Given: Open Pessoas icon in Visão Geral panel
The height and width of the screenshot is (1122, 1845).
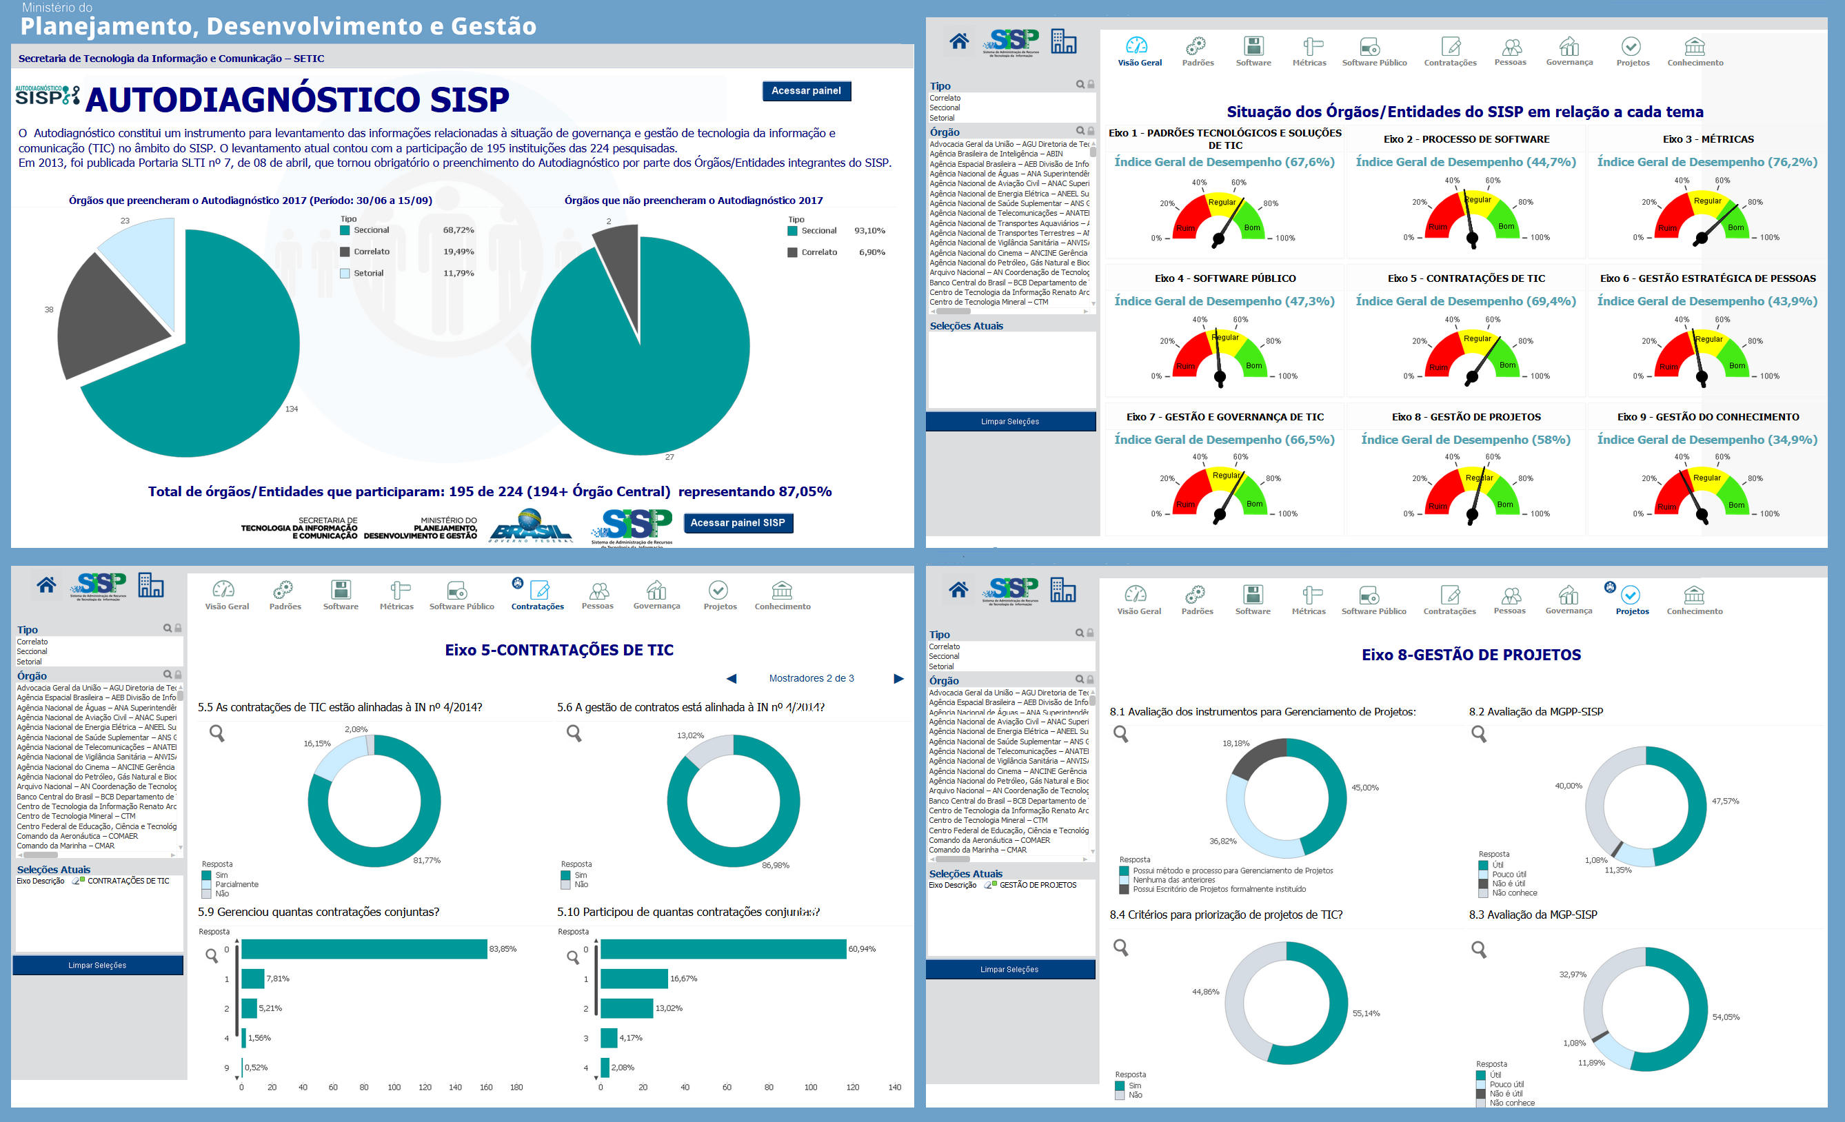Looking at the screenshot, I should pyautogui.click(x=1512, y=46).
